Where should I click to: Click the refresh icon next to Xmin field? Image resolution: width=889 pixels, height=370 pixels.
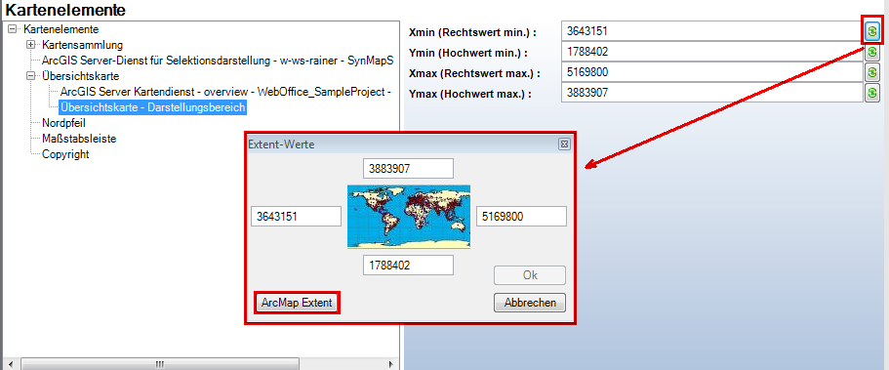point(872,31)
